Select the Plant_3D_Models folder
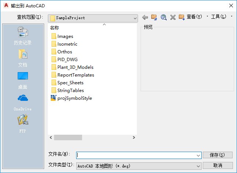 point(72,67)
